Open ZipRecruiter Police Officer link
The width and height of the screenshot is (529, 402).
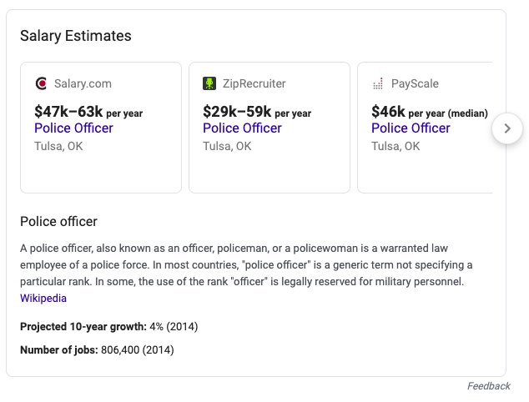242,128
